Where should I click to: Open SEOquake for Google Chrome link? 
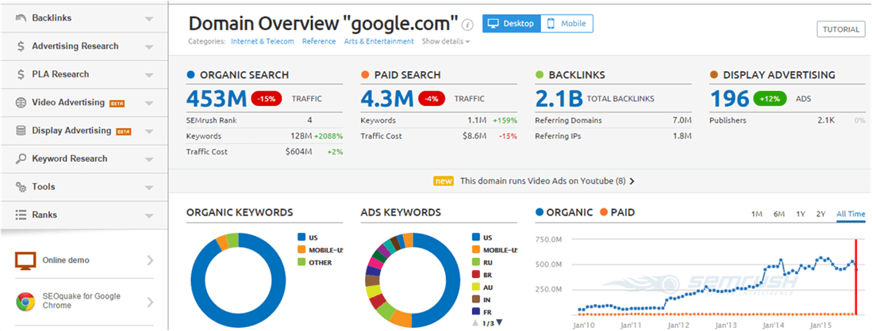coord(84,302)
